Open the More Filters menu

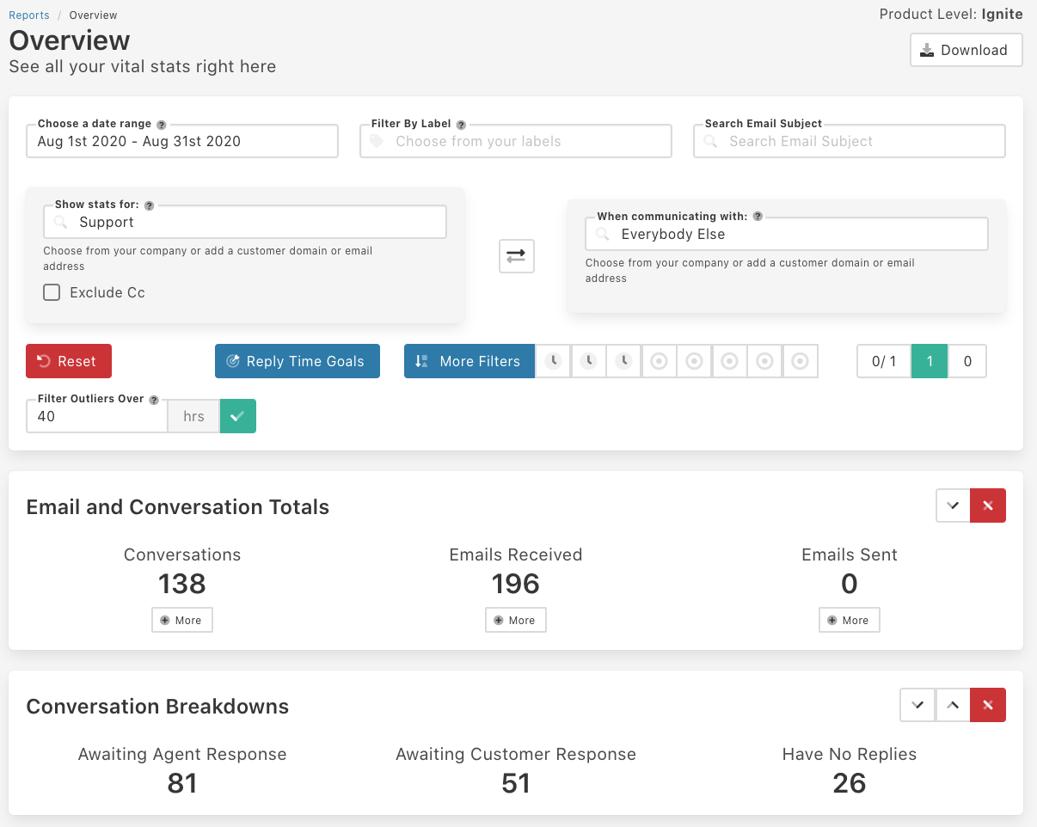[469, 361]
